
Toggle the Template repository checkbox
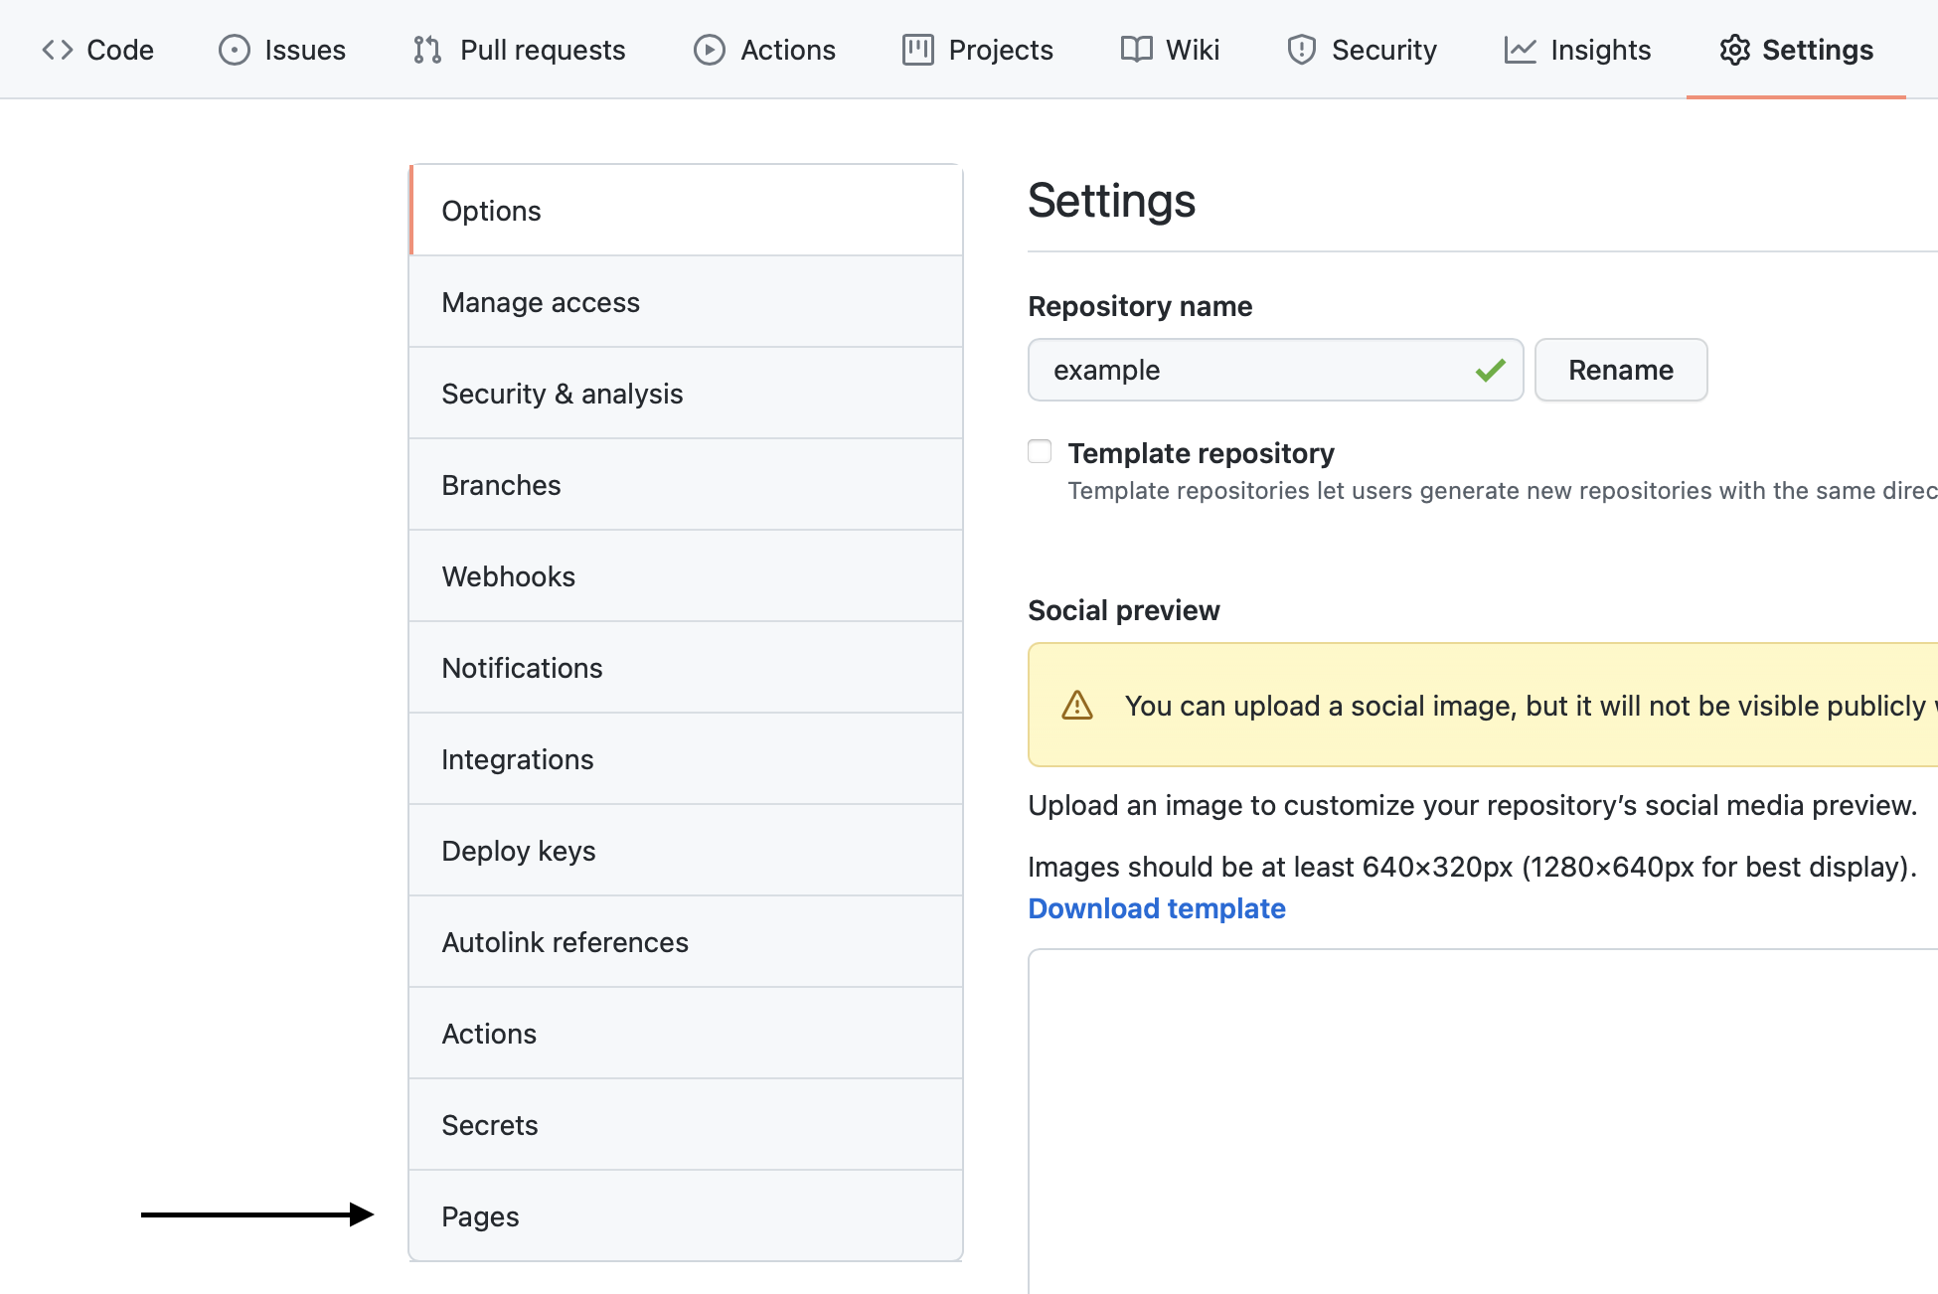point(1039,452)
